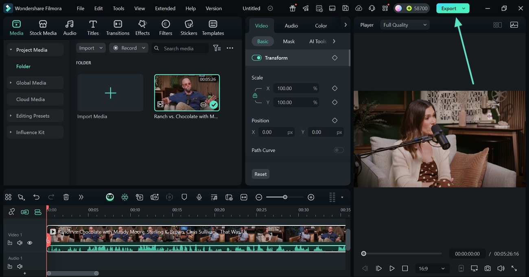
Task: Open the Stickers panel
Action: [188, 28]
